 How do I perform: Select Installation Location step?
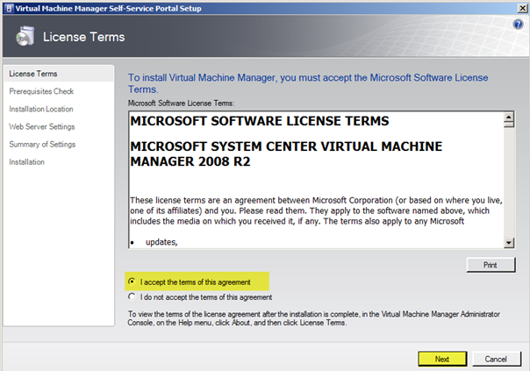tap(41, 109)
